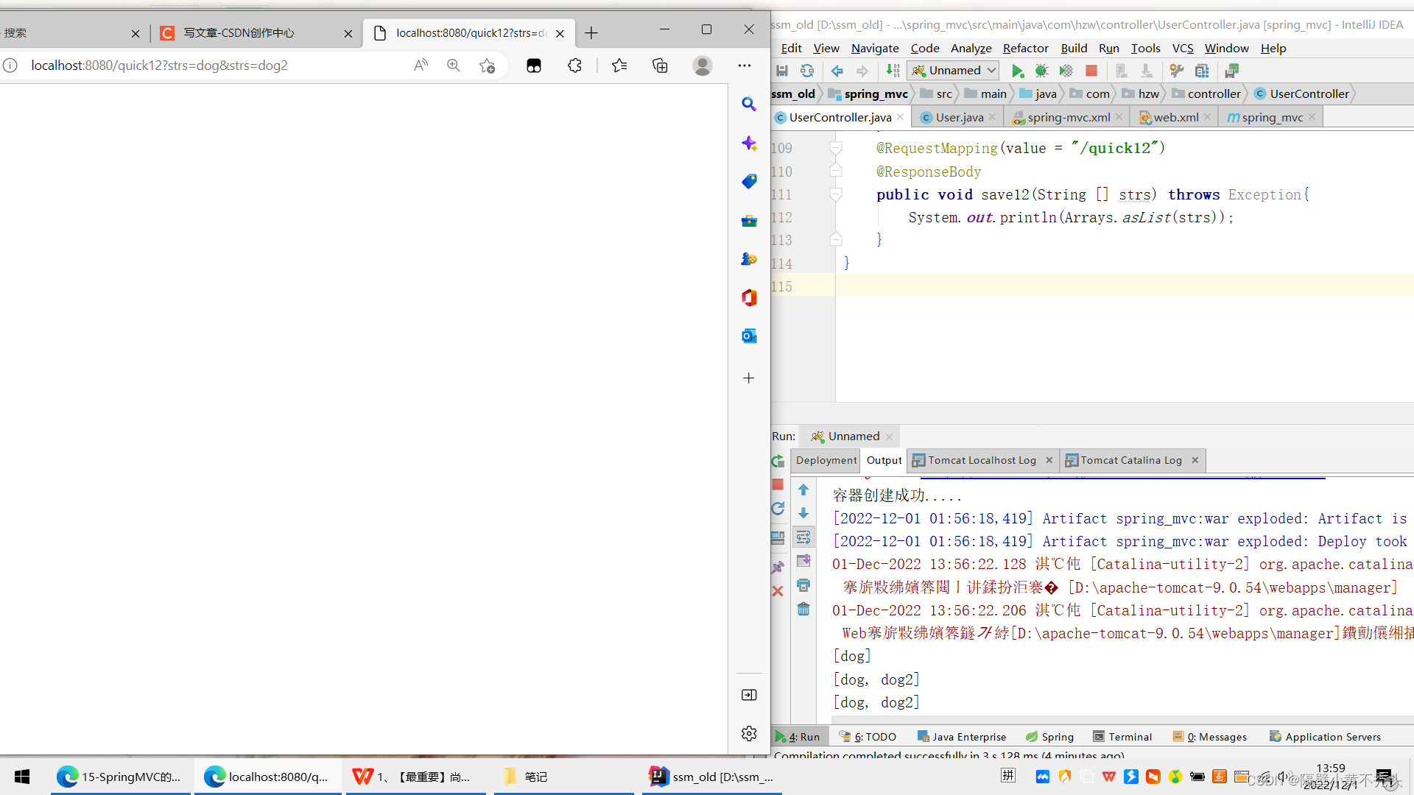The width and height of the screenshot is (1414, 795).
Task: Rerun the server via the restart arrow icon
Action: tap(778, 508)
